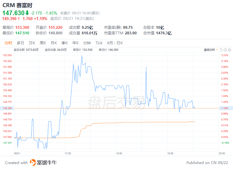Click the 最高价 153.300 value
This screenshot has height=169, width=233.
pyautogui.click(x=22, y=27)
